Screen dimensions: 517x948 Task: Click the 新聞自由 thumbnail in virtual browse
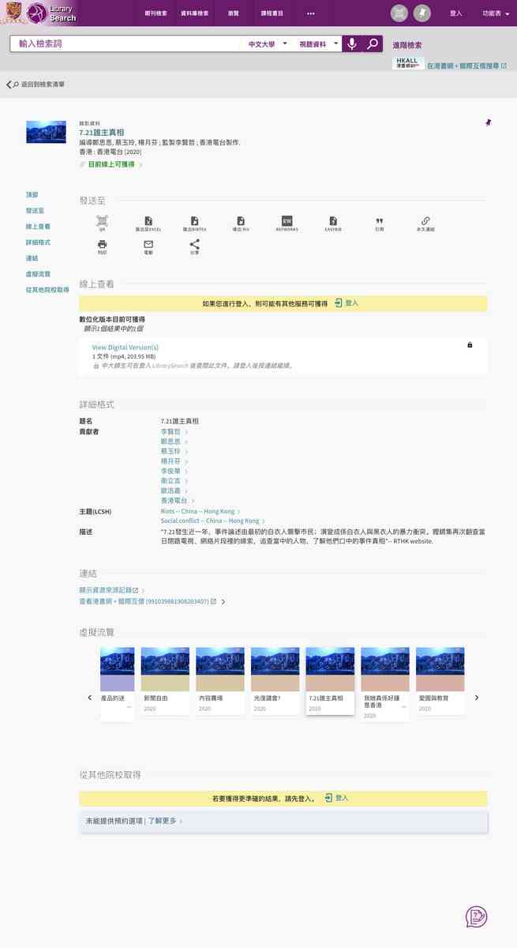pos(165,680)
